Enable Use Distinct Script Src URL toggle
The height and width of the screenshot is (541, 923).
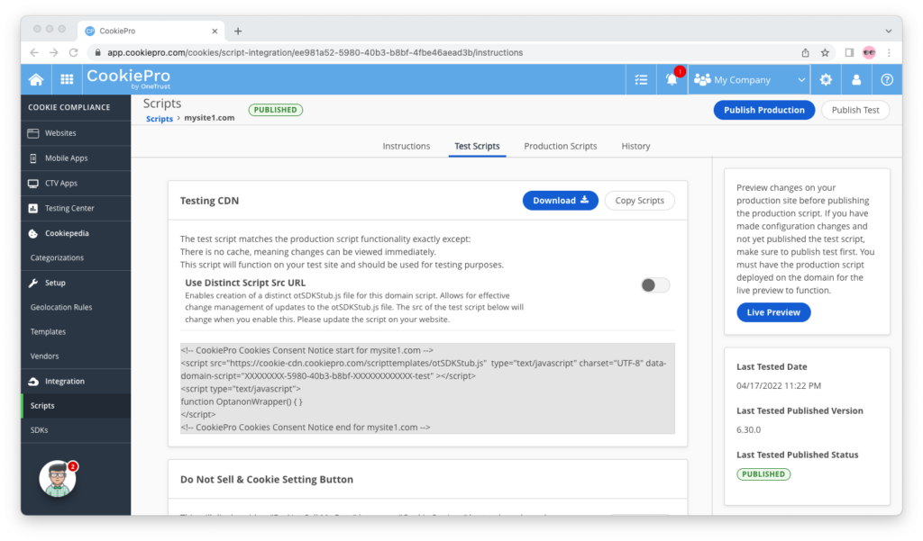coord(655,285)
